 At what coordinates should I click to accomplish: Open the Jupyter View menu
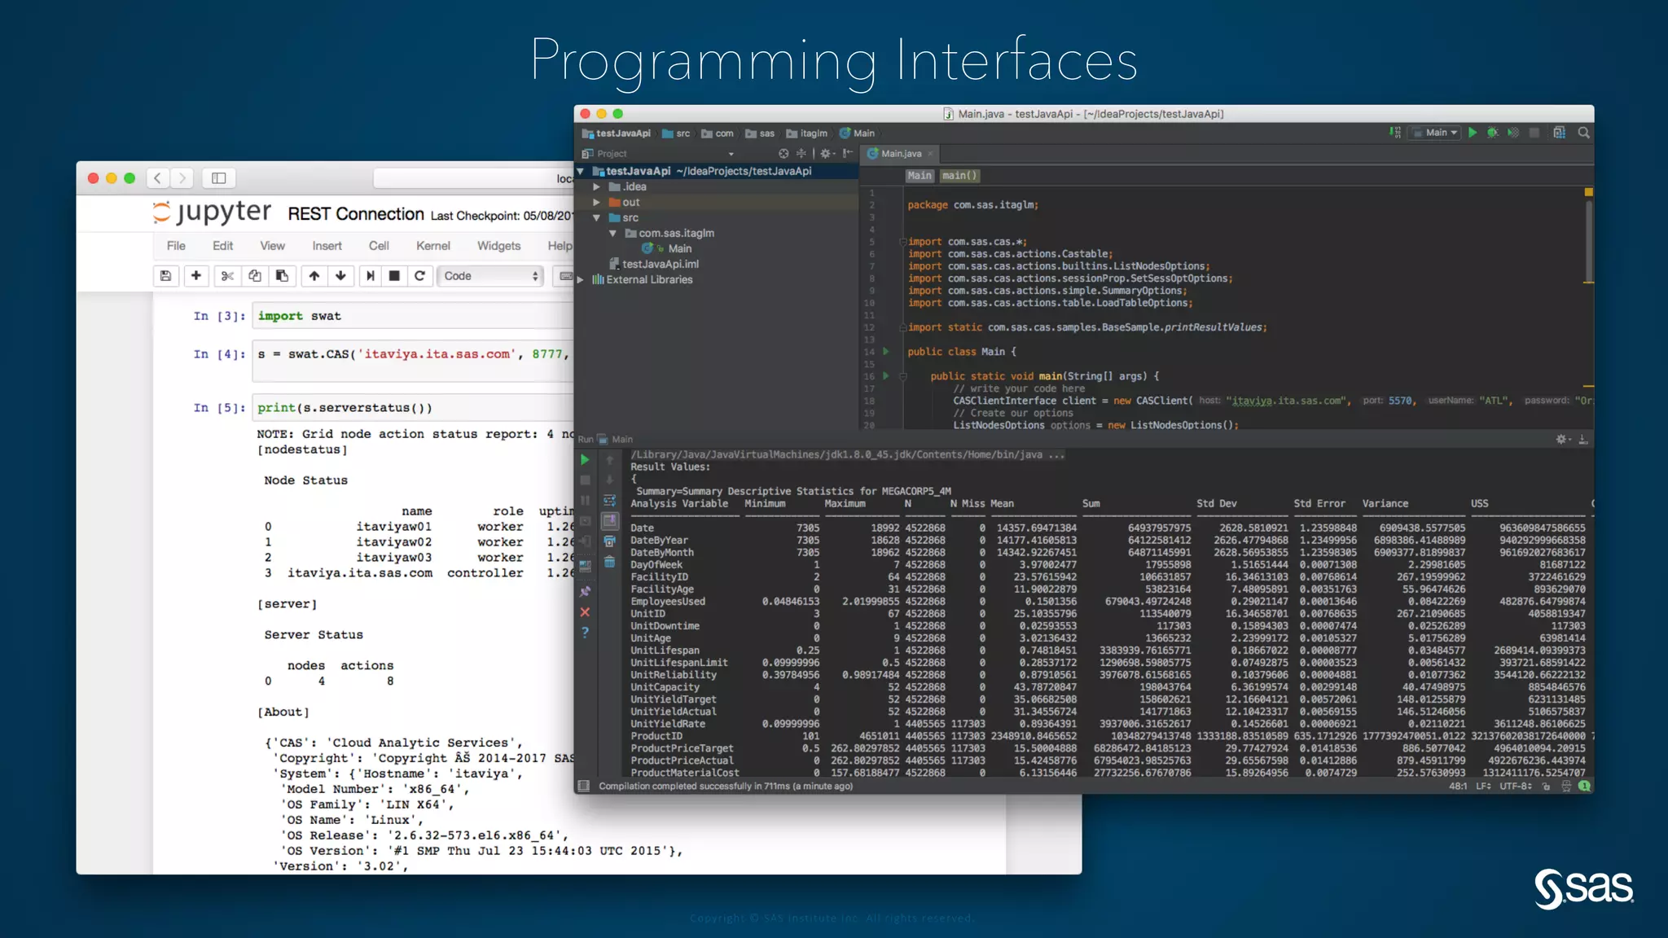[x=272, y=246]
